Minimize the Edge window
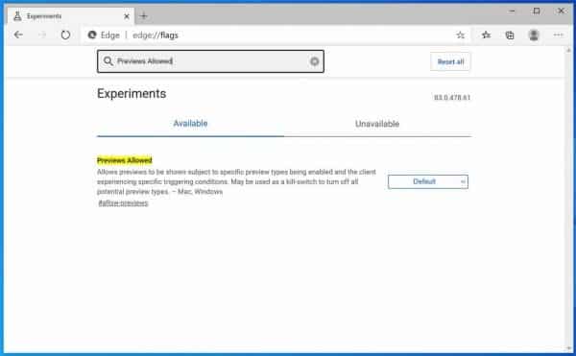Screen dimensions: 576x356 pos(512,11)
